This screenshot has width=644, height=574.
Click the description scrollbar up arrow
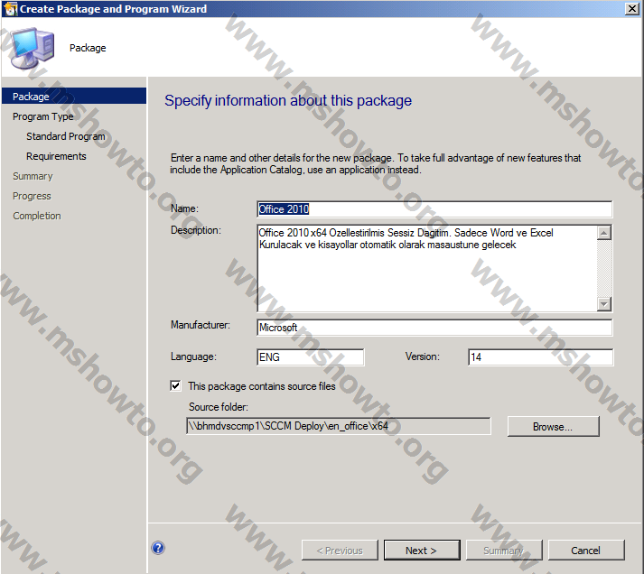[603, 233]
